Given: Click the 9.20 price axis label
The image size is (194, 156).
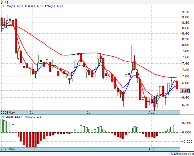Looking at the screenshot, I should pyautogui.click(x=186, y=12).
